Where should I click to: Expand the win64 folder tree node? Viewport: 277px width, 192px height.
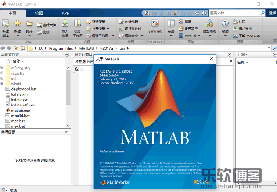(2, 84)
